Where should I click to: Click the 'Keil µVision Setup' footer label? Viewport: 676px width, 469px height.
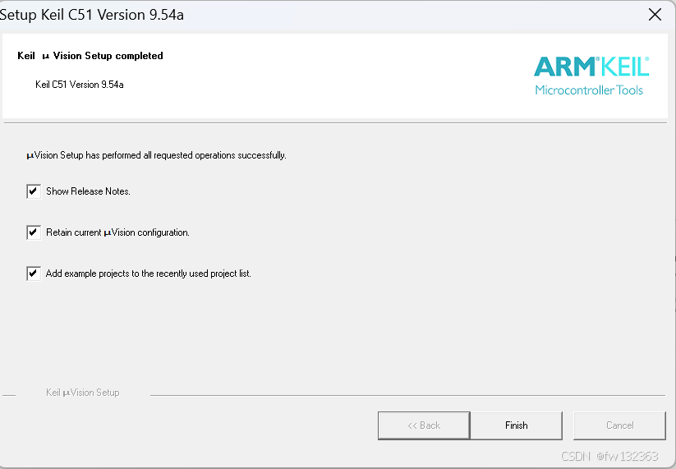pos(83,393)
